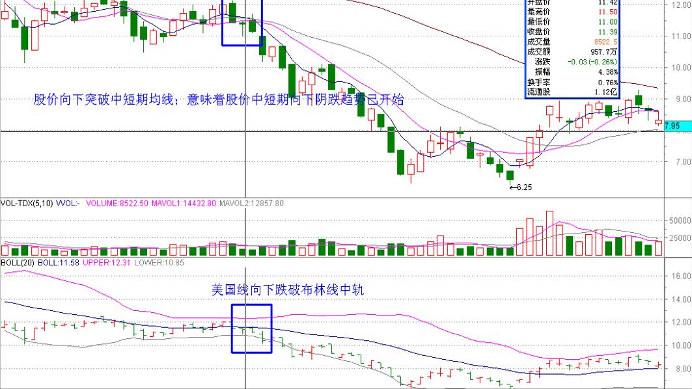The image size is (692, 389).
Task: Click the 成交量 8522.5 row in info panel
Action: pos(572,42)
